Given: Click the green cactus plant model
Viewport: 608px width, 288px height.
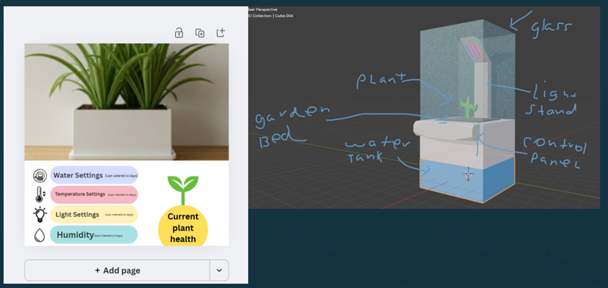Looking at the screenshot, I should point(469,107).
